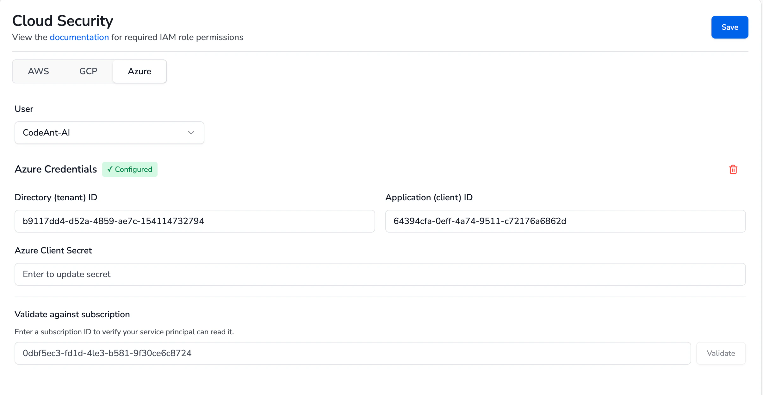The width and height of the screenshot is (763, 395).
Task: Click the green Configured badge
Action: click(x=130, y=169)
